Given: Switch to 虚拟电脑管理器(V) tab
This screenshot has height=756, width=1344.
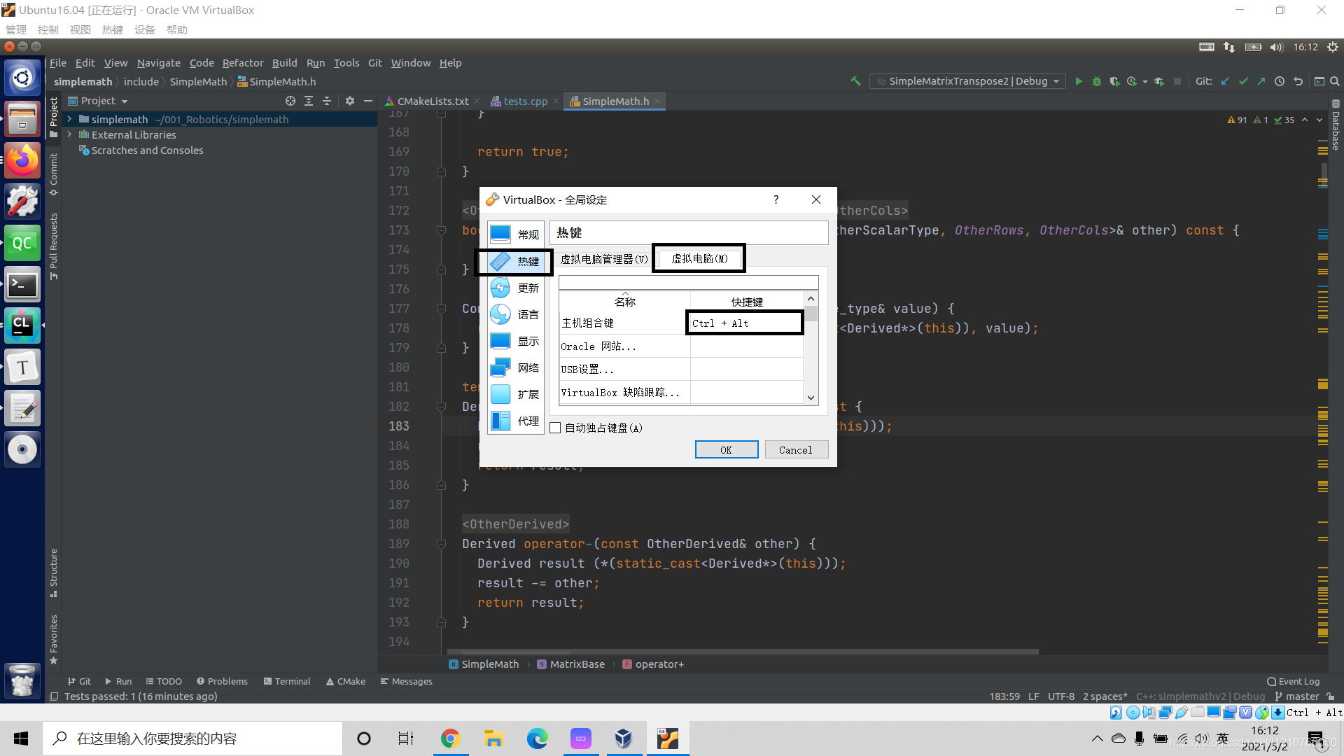Looking at the screenshot, I should pos(604,259).
